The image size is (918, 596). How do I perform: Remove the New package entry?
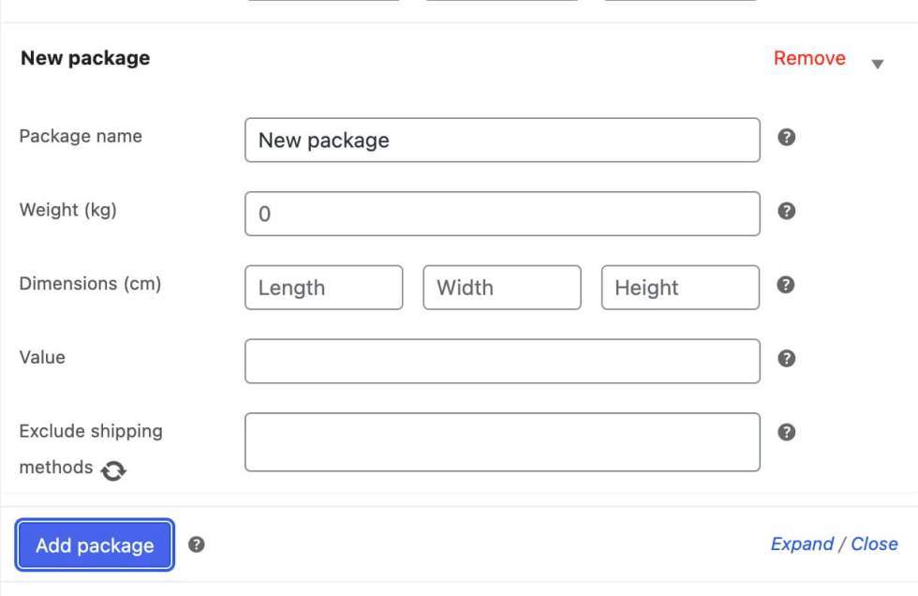point(809,58)
